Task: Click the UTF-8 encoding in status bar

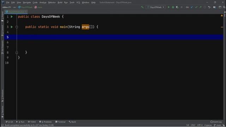Action: tap(200, 125)
